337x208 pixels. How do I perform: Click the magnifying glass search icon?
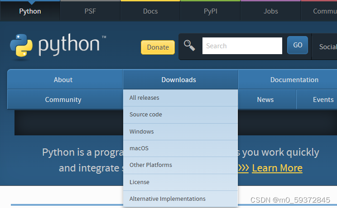(189, 46)
